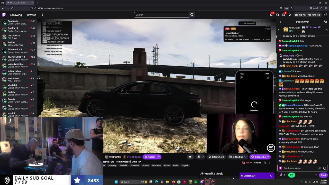Go to the Following tab

(x=16, y=15)
